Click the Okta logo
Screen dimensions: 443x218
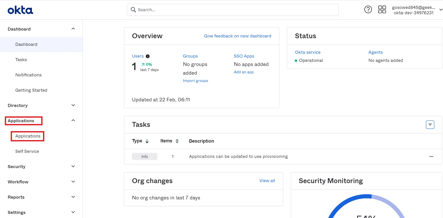(x=20, y=10)
